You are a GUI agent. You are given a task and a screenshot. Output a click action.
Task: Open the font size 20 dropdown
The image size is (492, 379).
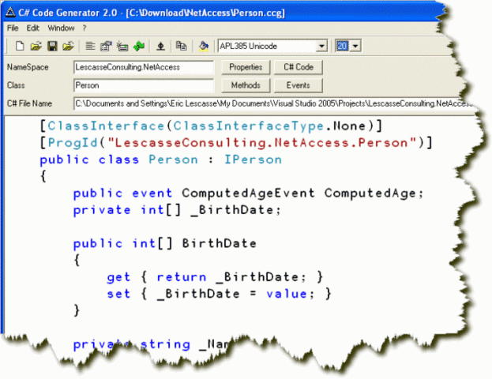pos(355,46)
